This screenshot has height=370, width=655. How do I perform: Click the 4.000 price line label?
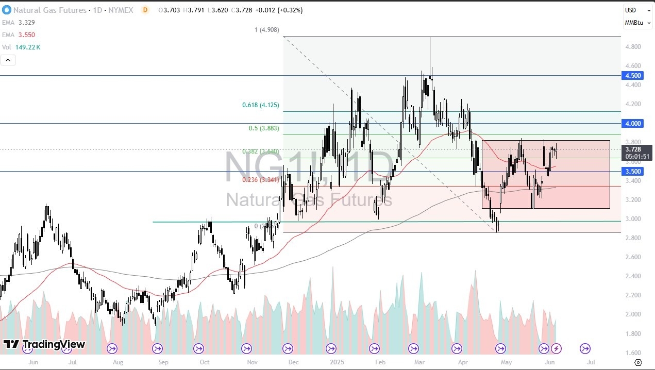coord(633,123)
